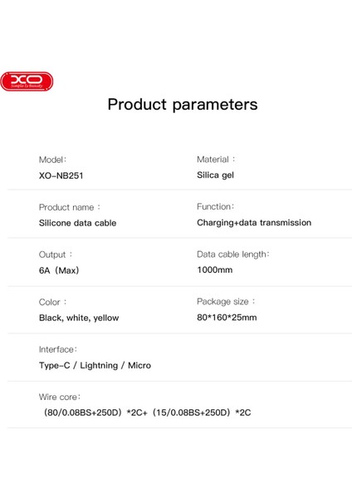Select the wire core specification text
The image size is (352, 499).
[x=147, y=413]
